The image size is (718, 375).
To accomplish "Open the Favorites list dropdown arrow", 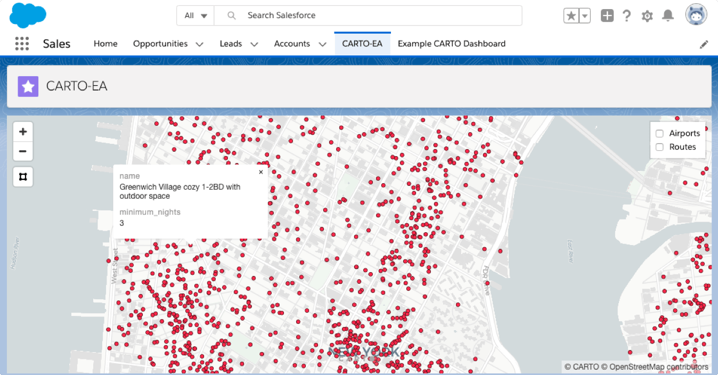I will pos(585,16).
